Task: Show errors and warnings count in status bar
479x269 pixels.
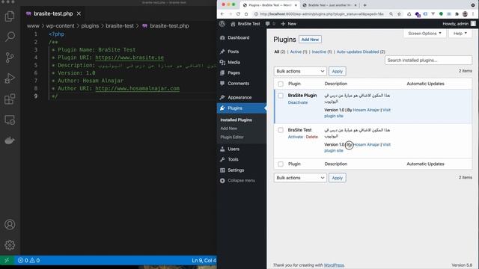Action: [x=28, y=260]
